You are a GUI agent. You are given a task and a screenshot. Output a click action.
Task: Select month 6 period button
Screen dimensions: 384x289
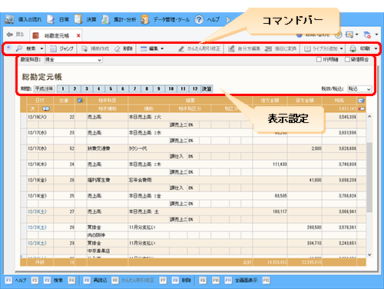click(123, 89)
